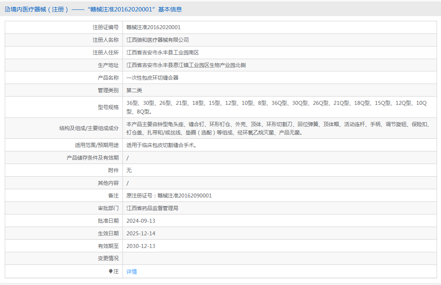The height and width of the screenshot is (285, 441).
Task: Click the 审批部门 label
Action: pyautogui.click(x=108, y=208)
